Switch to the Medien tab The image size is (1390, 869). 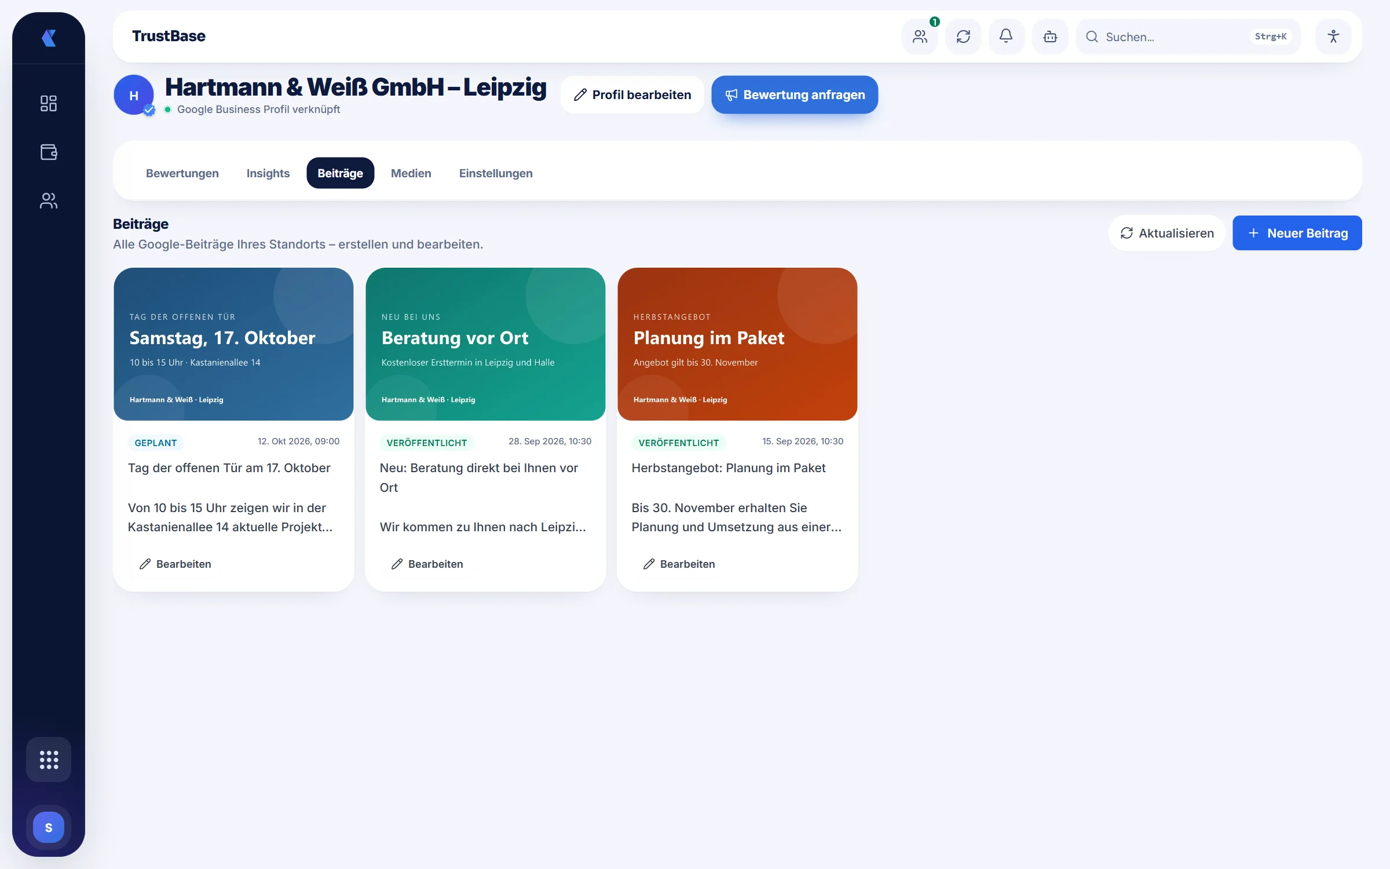tap(411, 173)
